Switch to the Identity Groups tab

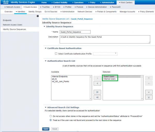(35, 12)
